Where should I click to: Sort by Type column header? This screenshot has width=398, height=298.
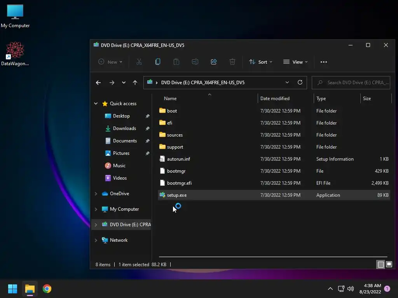(x=321, y=99)
